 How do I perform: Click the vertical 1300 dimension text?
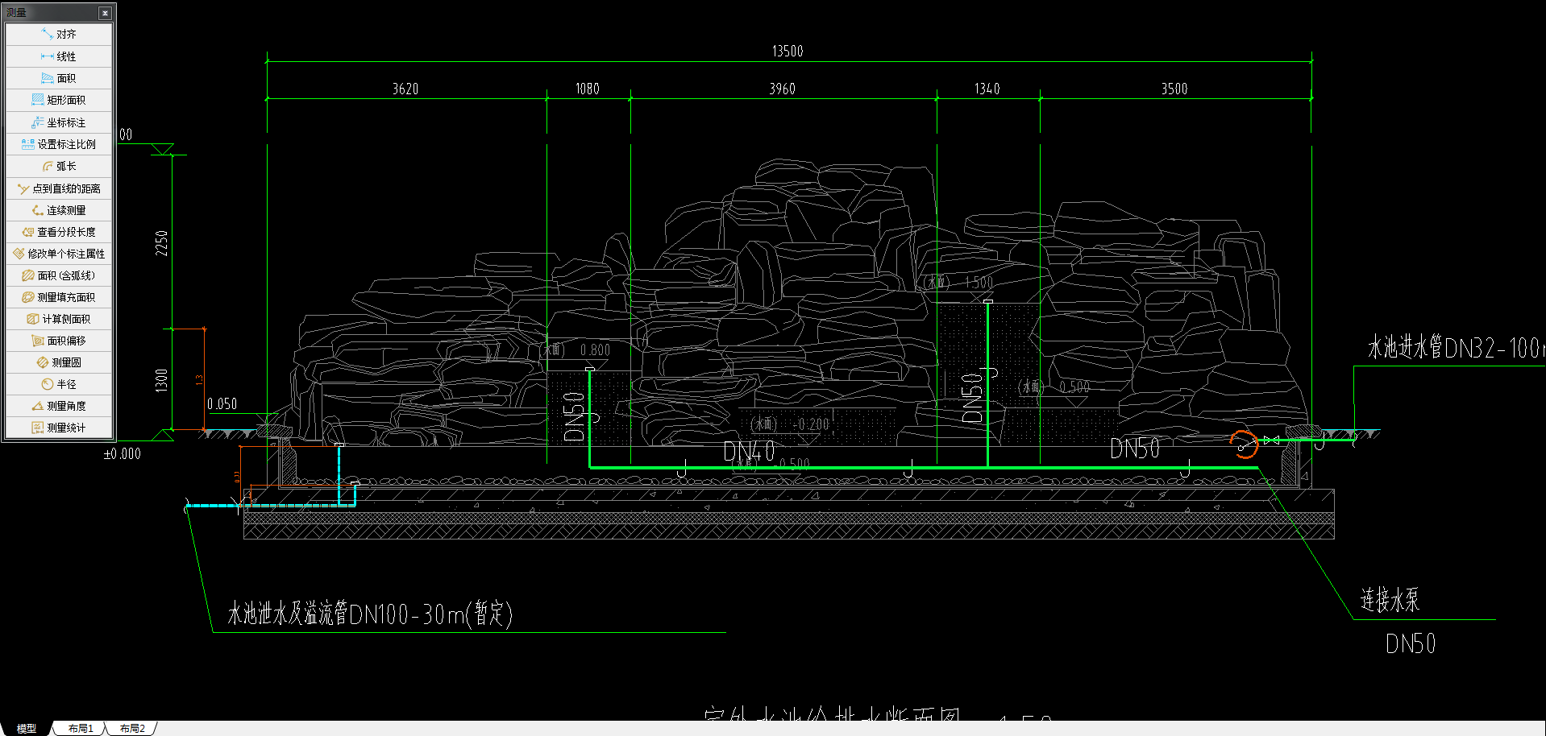pyautogui.click(x=162, y=380)
